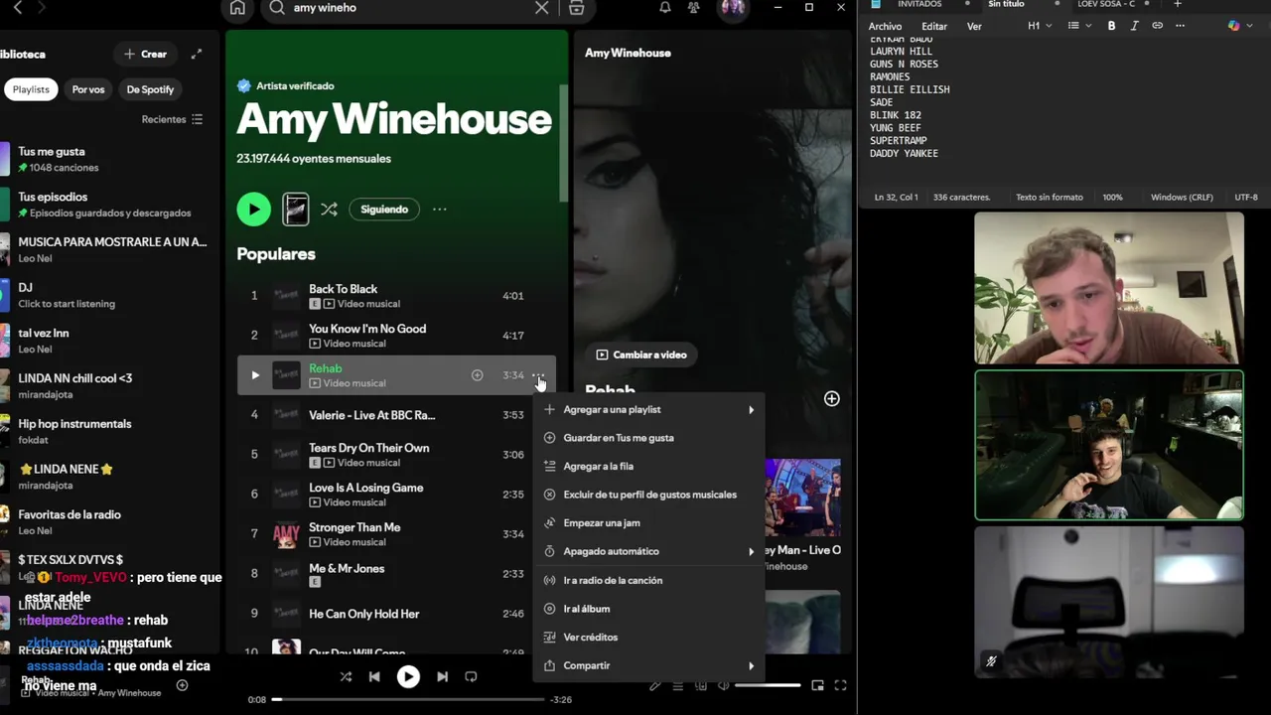Switch to INVITADOS tab in Notepad
Viewport: 1271px width, 715px height.
919,4
